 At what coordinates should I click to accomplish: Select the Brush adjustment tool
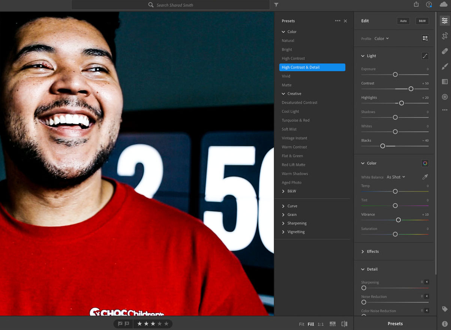click(x=445, y=66)
